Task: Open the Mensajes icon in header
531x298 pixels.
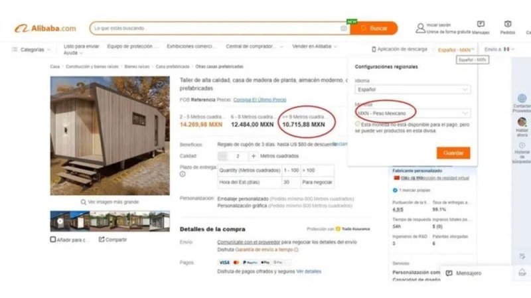Action: click(481, 24)
